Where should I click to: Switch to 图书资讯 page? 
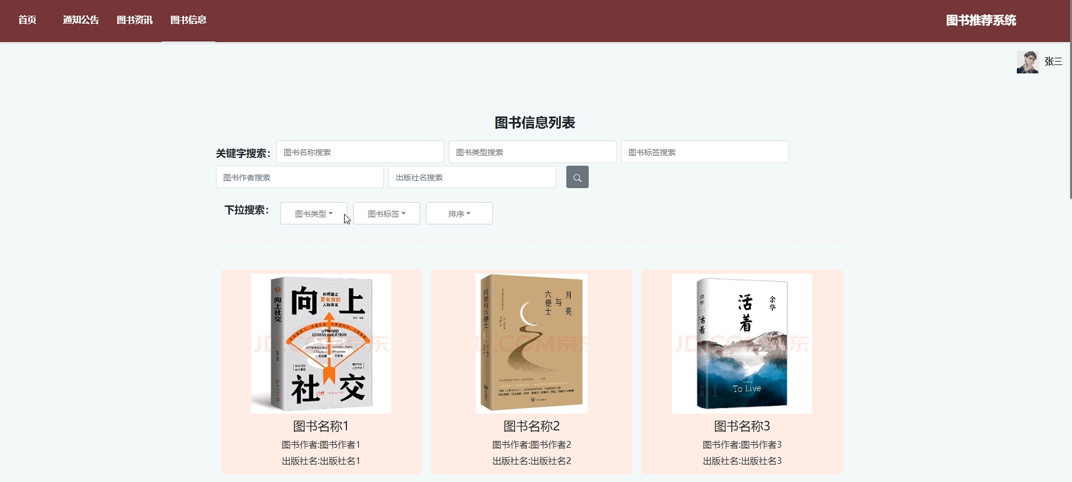coord(134,20)
